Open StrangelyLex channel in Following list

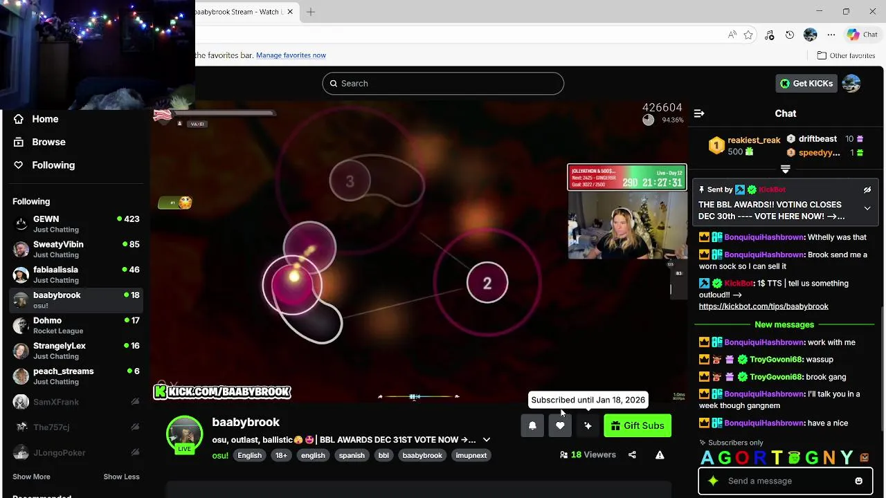76,351
